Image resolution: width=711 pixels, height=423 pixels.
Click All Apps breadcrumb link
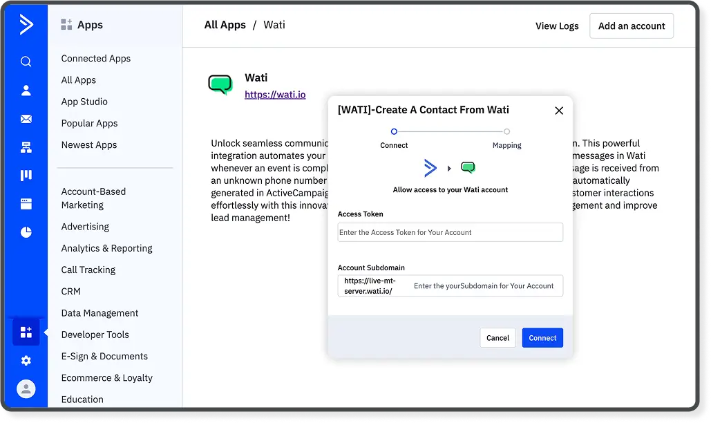[x=225, y=25]
